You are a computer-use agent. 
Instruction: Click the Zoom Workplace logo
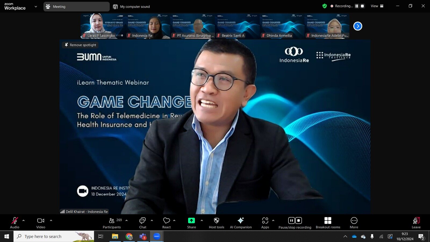pyautogui.click(x=15, y=6)
